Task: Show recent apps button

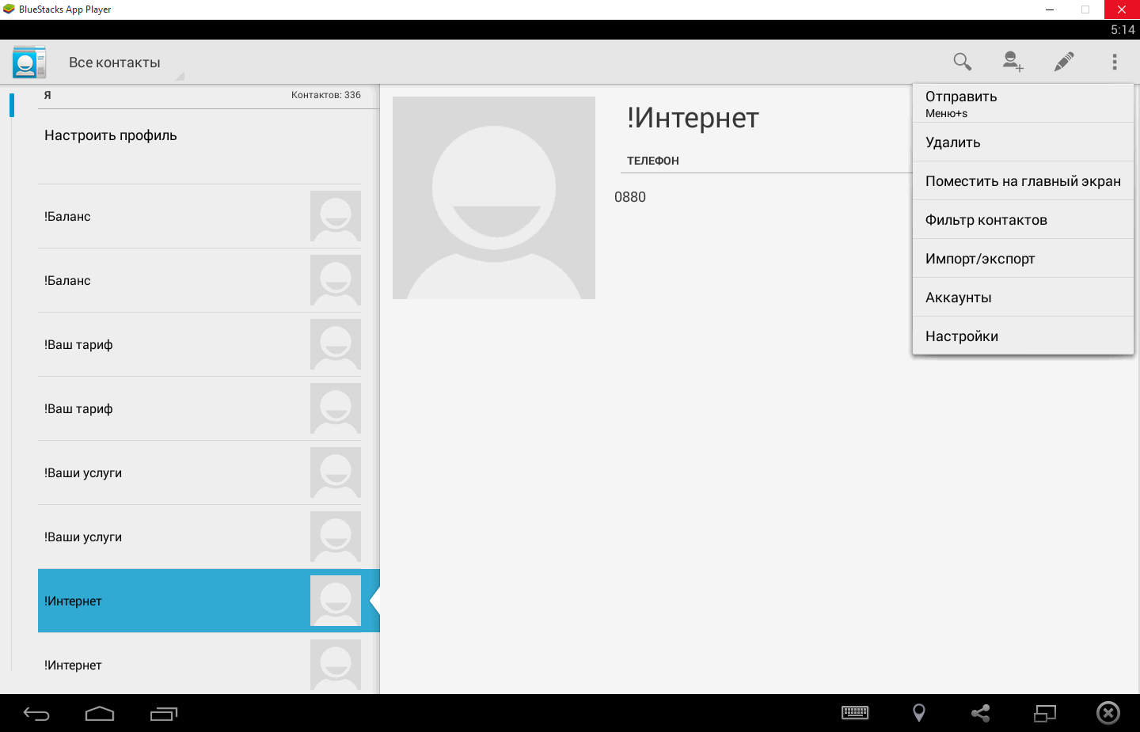Action: (x=164, y=714)
